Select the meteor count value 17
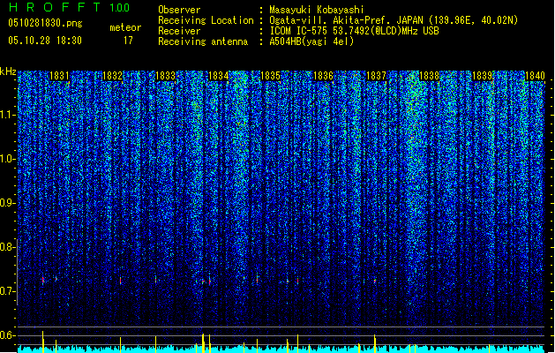This screenshot has height=353, width=555. click(x=128, y=41)
